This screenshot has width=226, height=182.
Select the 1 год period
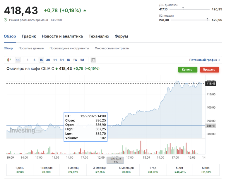pyautogui.click(x=153, y=170)
